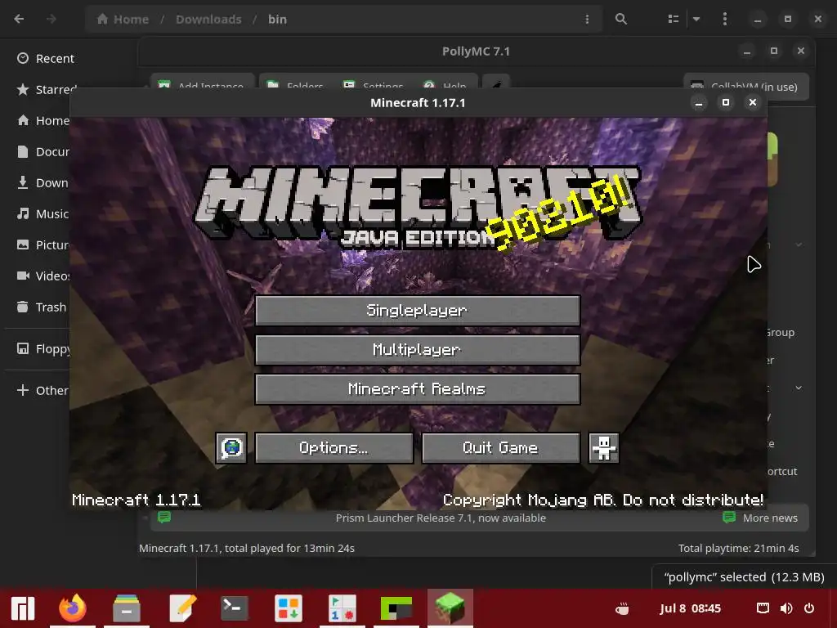Navigate to Downloads in the path bar

click(x=208, y=20)
